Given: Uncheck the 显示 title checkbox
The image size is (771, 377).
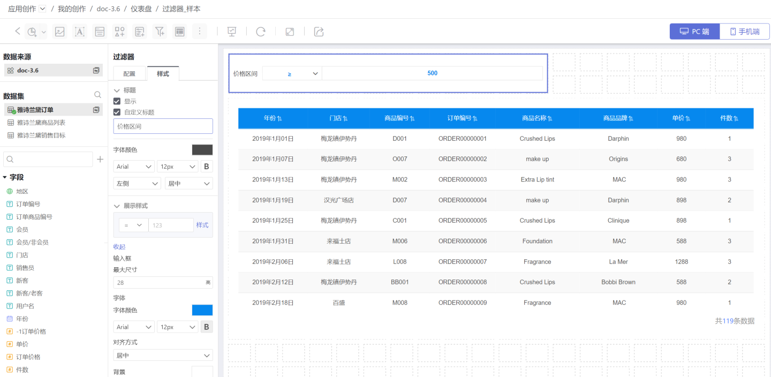Looking at the screenshot, I should (117, 101).
